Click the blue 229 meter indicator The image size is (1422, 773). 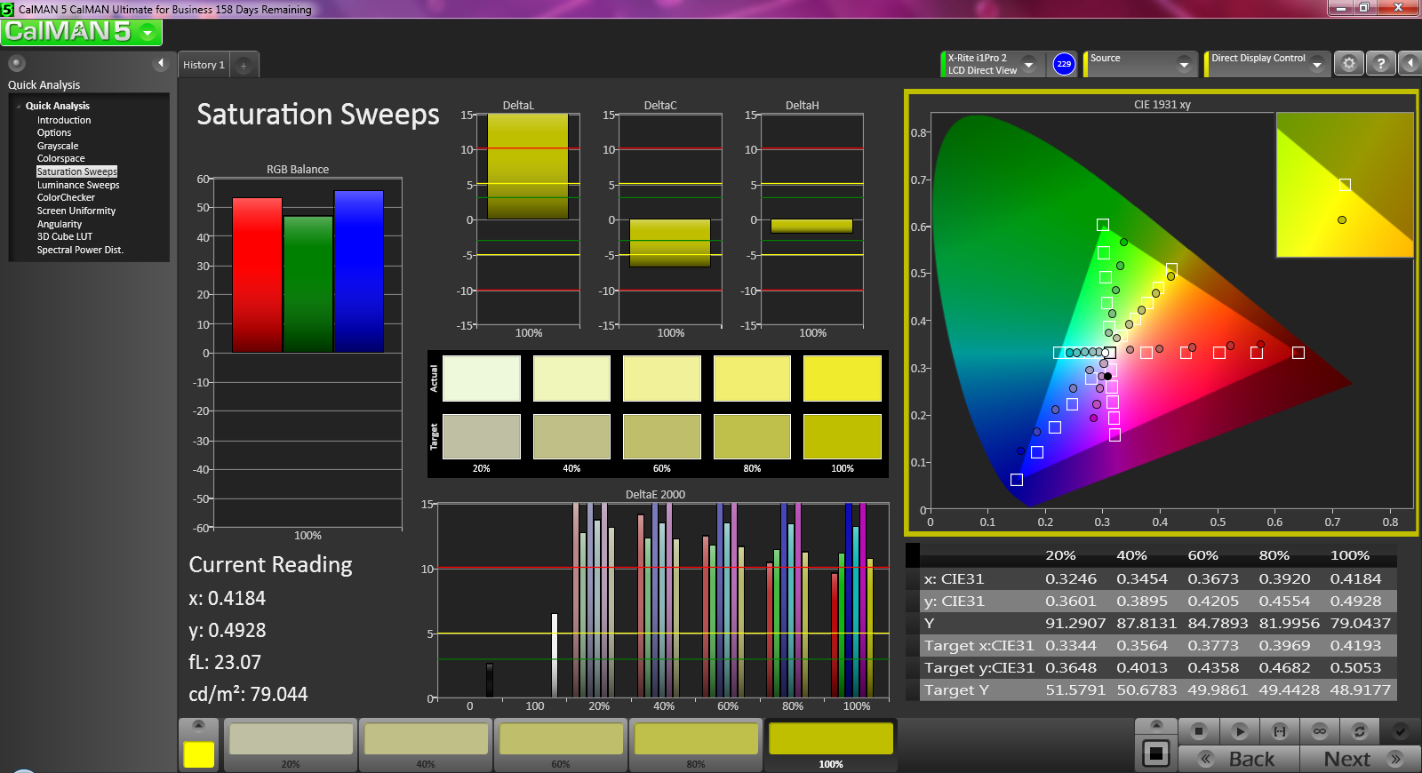click(1064, 64)
